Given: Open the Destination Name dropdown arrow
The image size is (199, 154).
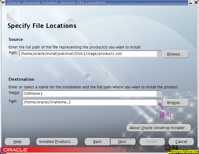Looking at the screenshot, I should (x=159, y=94).
